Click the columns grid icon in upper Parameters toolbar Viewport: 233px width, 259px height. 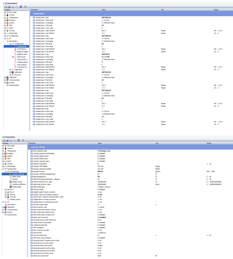coord(21,7)
